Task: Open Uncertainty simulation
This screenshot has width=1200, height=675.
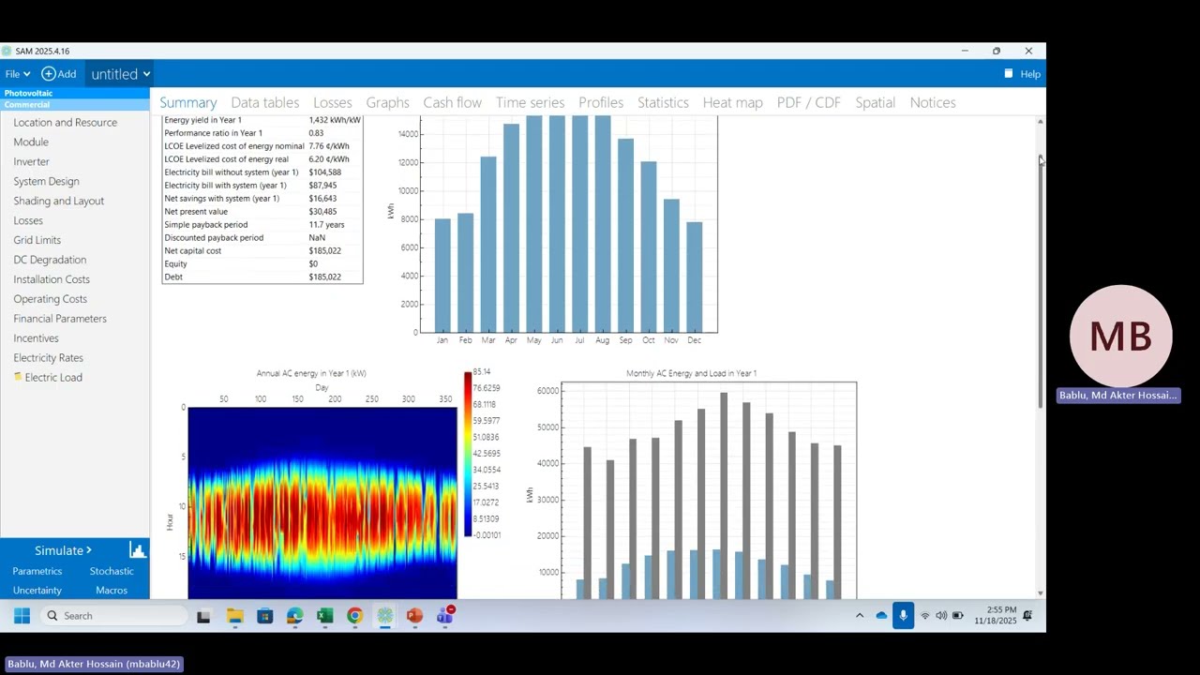Action: [x=37, y=591]
